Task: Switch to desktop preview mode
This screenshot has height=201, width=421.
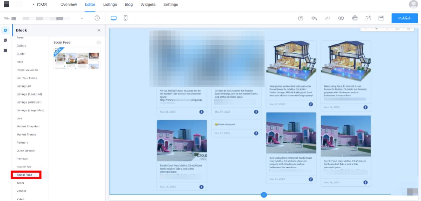Action: tap(113, 18)
